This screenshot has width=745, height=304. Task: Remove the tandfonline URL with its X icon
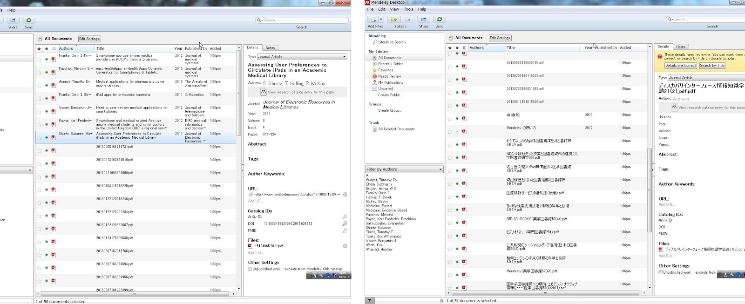click(345, 195)
